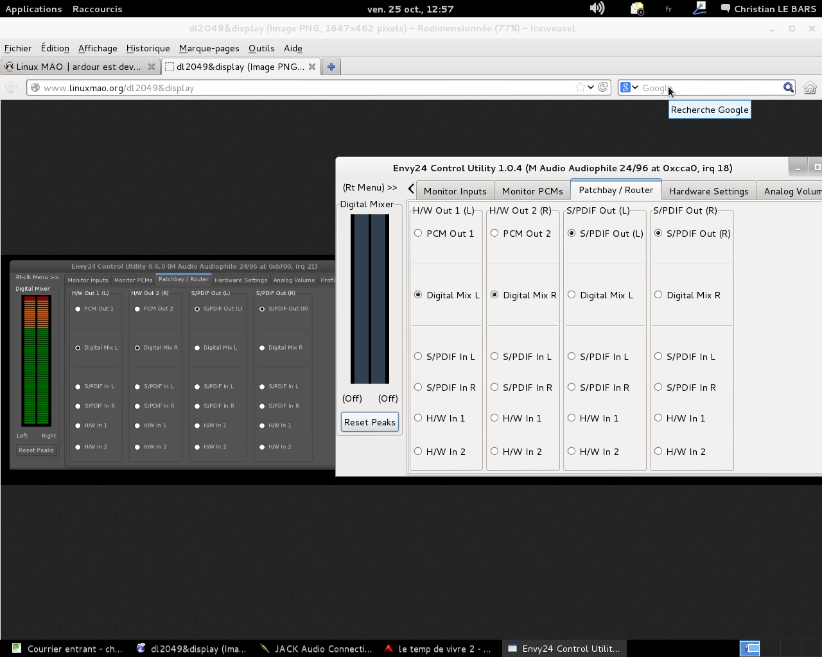The image size is (822, 657).
Task: Switch to the dl2049&display taskbar item
Action: click(x=191, y=649)
